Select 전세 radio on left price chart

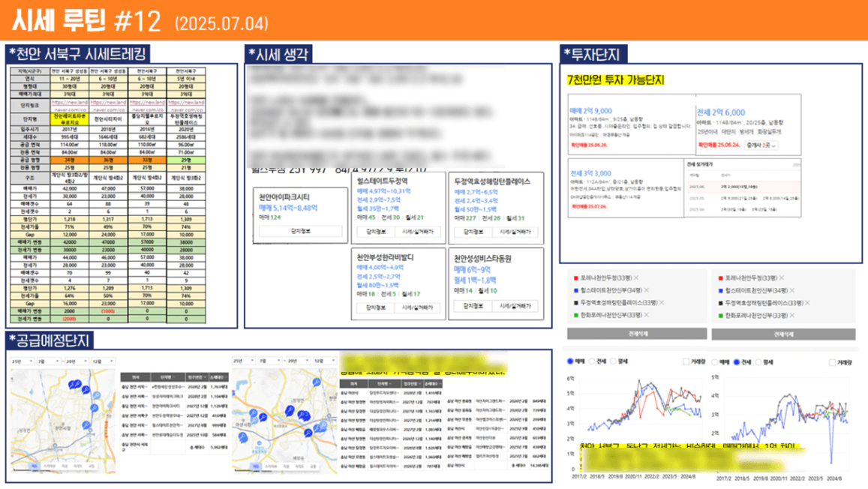(593, 362)
